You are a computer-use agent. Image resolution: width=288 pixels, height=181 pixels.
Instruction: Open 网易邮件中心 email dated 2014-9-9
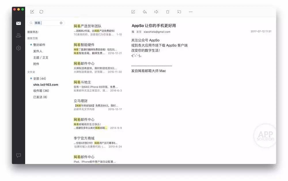tap(98, 124)
